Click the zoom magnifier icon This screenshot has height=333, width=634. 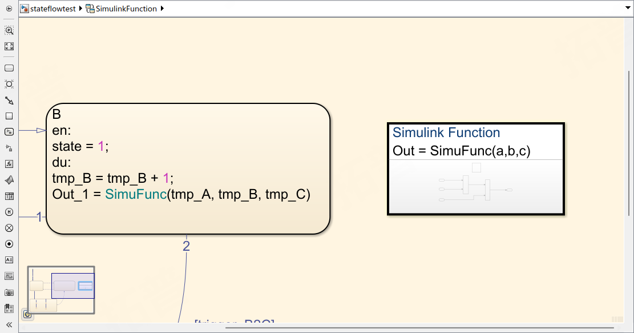pos(9,30)
